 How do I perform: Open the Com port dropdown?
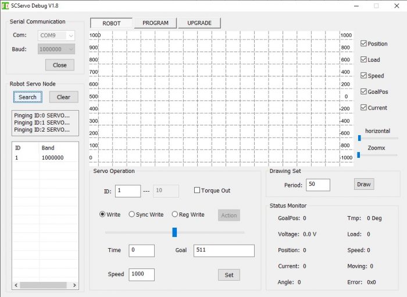[x=56, y=36]
